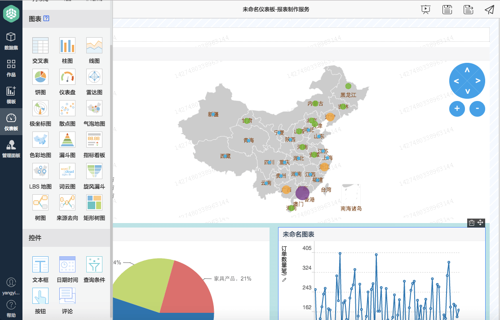
Task: Select the 极坐标图 polar chart icon
Action: coord(40,108)
